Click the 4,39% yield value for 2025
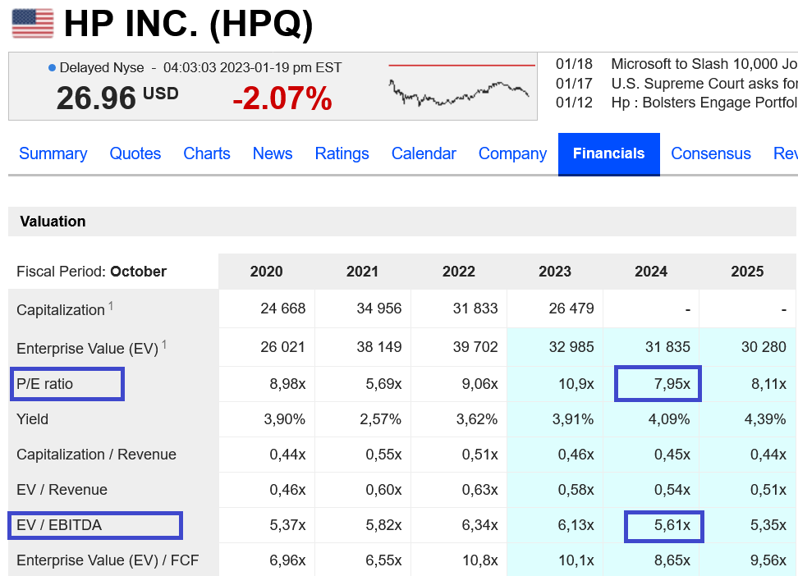The height and width of the screenshot is (576, 798). pos(765,418)
